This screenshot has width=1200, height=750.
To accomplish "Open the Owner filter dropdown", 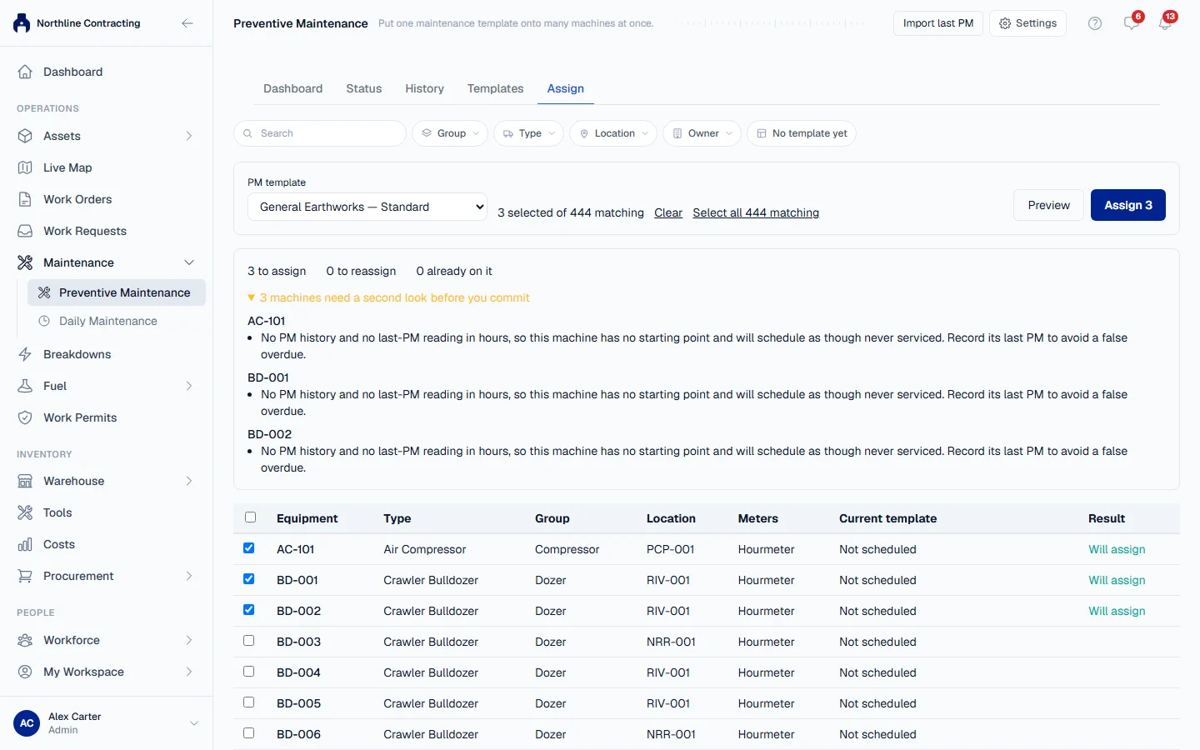I will (702, 133).
